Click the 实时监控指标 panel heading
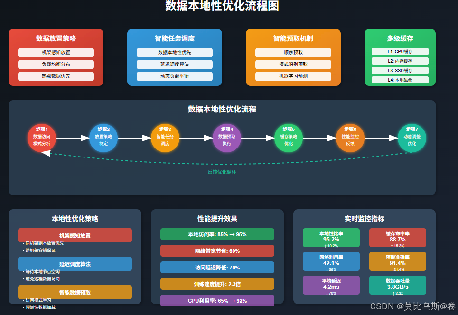The width and height of the screenshot is (458, 315). tap(364, 219)
